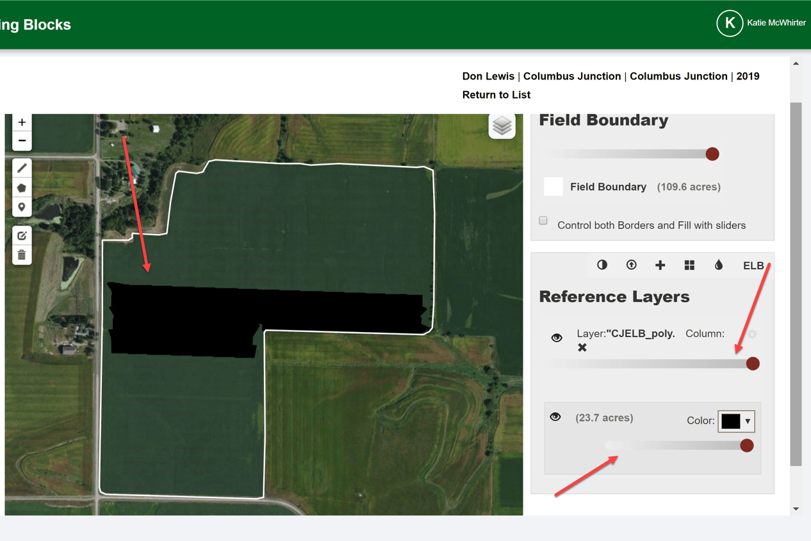Click the Field Boundary label text

(608, 187)
